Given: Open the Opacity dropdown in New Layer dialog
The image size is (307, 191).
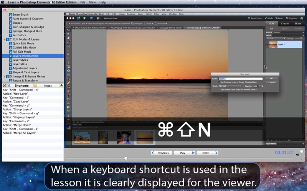Looking at the screenshot, I should tap(260, 86).
